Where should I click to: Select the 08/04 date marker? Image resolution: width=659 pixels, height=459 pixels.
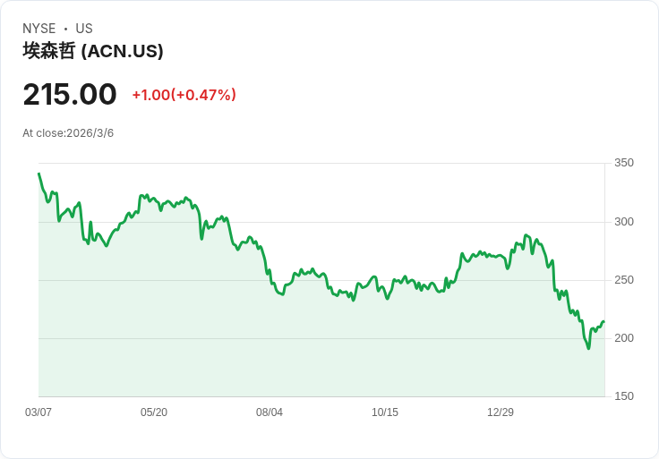(270, 412)
